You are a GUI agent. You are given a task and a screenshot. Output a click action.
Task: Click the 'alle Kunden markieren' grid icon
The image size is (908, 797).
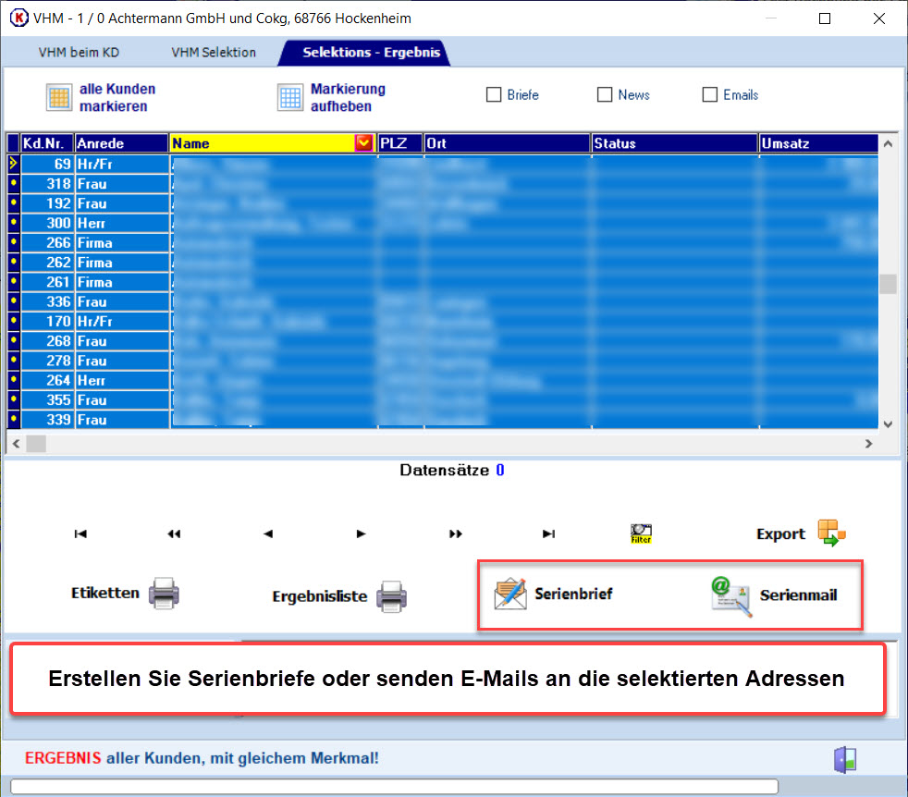pos(59,98)
